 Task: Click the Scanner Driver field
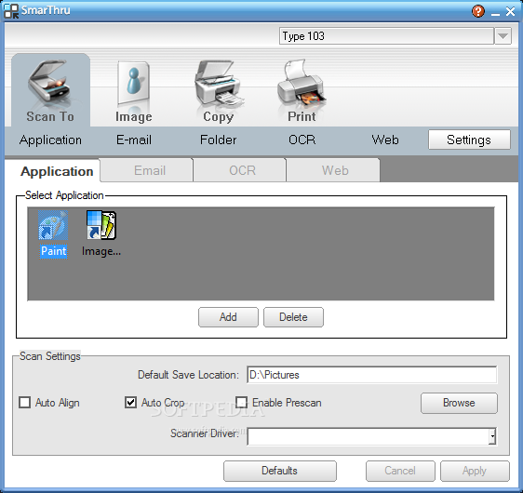(x=369, y=436)
